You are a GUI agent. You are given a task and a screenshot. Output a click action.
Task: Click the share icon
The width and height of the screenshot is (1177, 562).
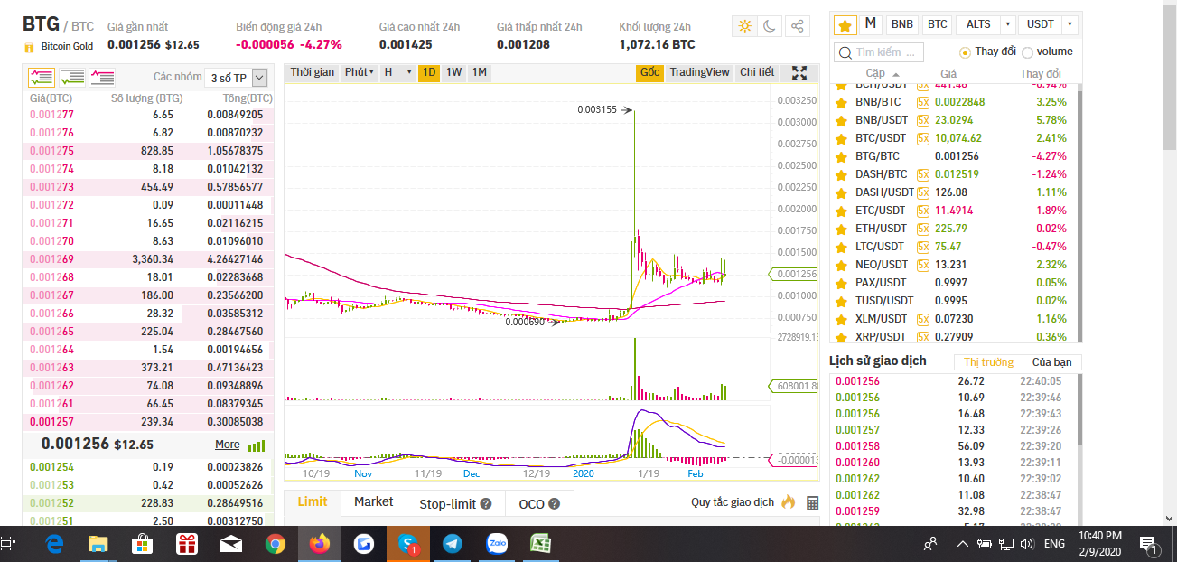[x=797, y=26]
